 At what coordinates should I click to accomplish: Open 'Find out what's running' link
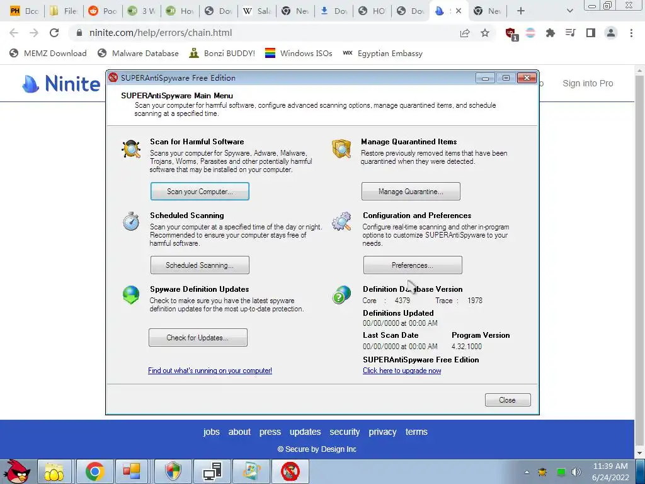click(210, 371)
